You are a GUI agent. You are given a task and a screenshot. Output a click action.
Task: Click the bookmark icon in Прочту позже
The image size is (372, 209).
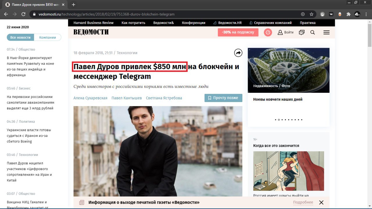[210, 98]
